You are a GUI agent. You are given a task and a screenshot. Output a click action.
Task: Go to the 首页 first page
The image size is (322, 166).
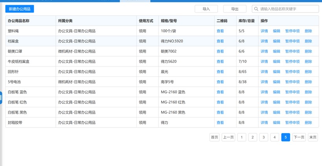[x=214, y=137]
